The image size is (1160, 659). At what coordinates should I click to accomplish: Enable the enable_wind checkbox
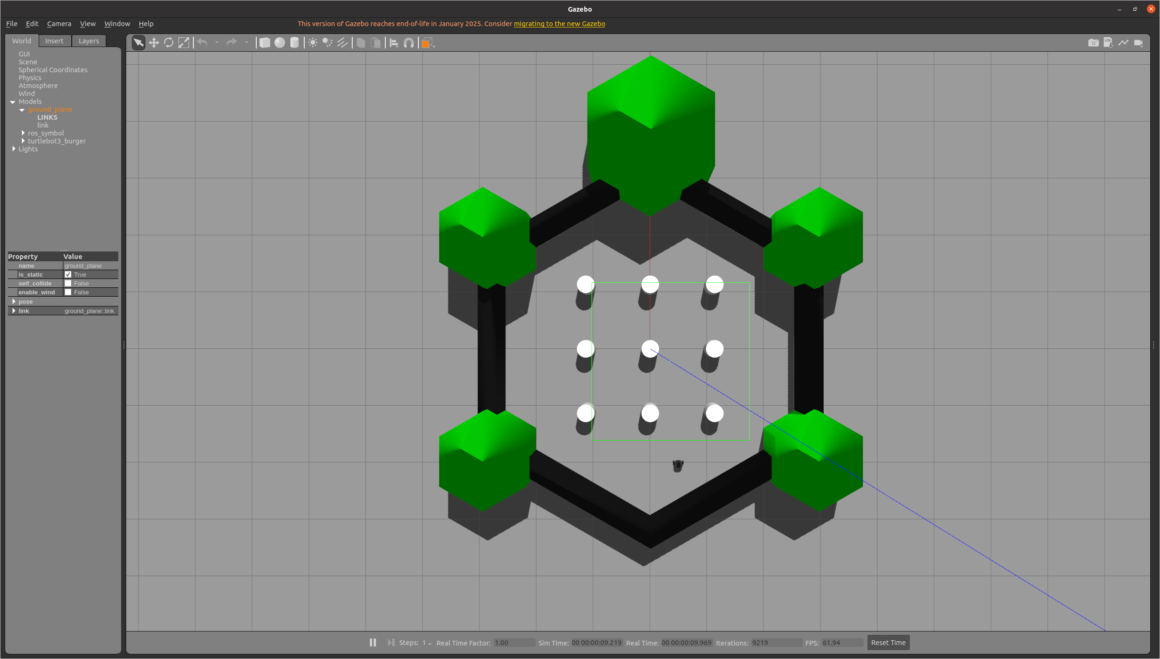click(x=68, y=292)
